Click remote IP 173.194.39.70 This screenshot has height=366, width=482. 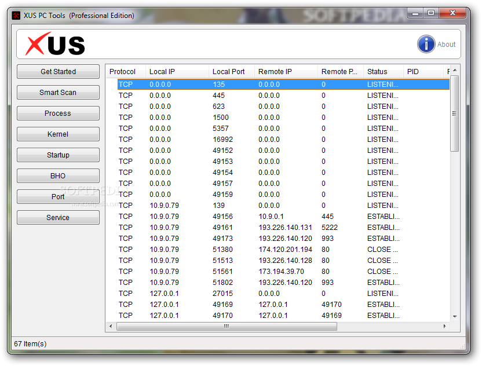pos(282,272)
